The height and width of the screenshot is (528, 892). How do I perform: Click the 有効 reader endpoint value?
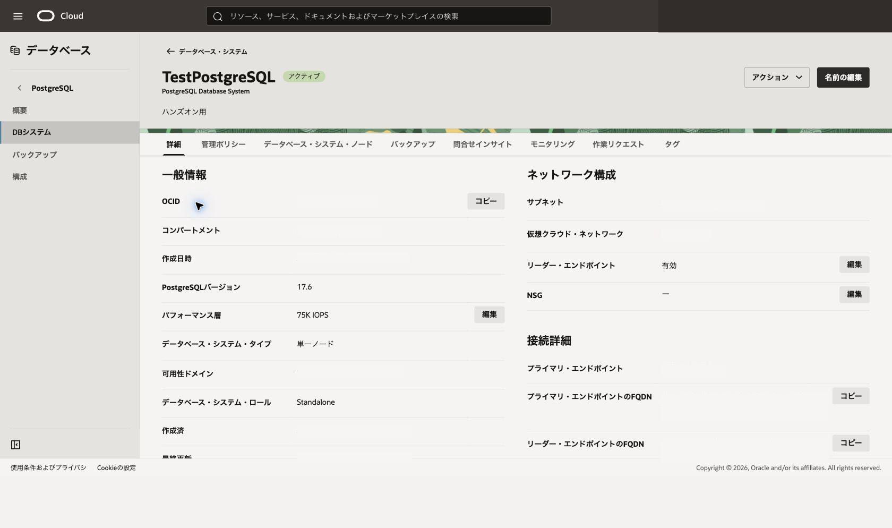[669, 266]
